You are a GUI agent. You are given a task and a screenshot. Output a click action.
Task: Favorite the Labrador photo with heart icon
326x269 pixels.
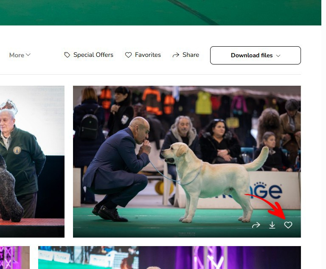(x=288, y=225)
